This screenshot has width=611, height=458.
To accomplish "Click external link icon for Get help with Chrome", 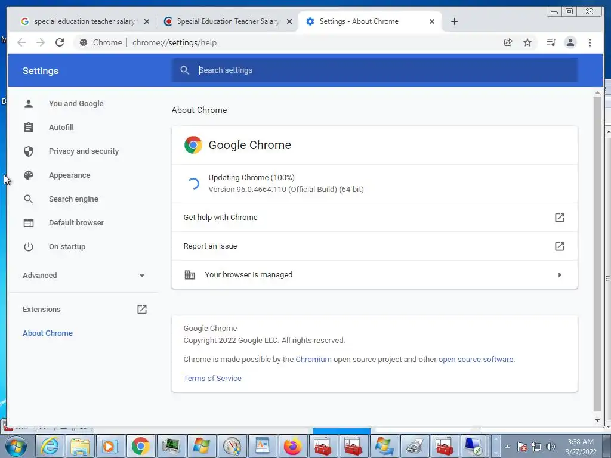I will pos(560,217).
